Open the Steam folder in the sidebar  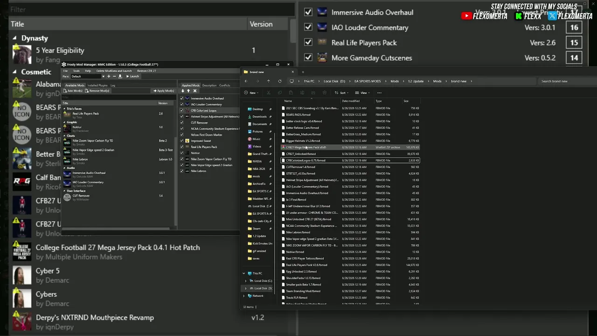pyautogui.click(x=257, y=229)
